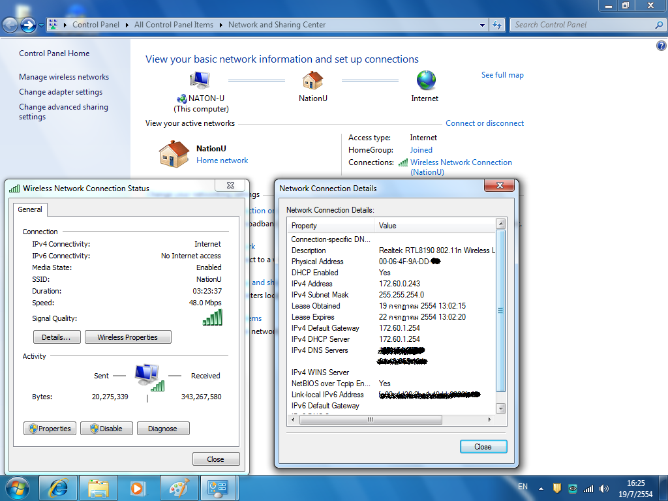Click the Diagnose button
Viewport: 668px width, 501px height.
162,429
